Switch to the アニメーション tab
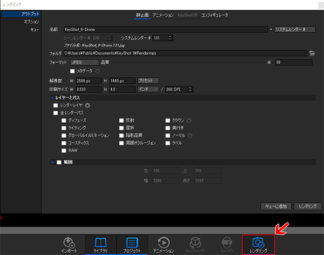Screen dimensions: 324x255 [163, 15]
